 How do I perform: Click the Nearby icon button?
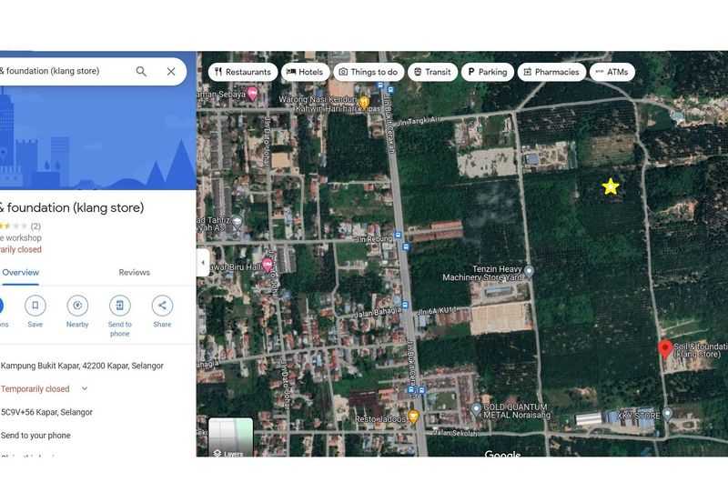[x=77, y=306]
